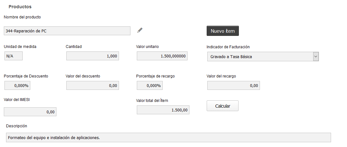Click the Valor unitario field
Image resolution: width=347 pixels, height=147 pixels.
[162, 56]
